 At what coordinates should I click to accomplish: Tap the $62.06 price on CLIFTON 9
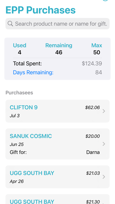92,108
